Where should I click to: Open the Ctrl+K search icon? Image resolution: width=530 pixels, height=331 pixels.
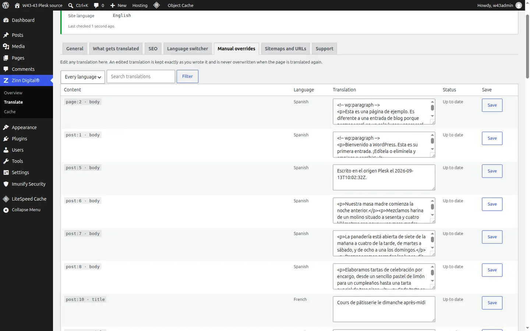pos(71,6)
